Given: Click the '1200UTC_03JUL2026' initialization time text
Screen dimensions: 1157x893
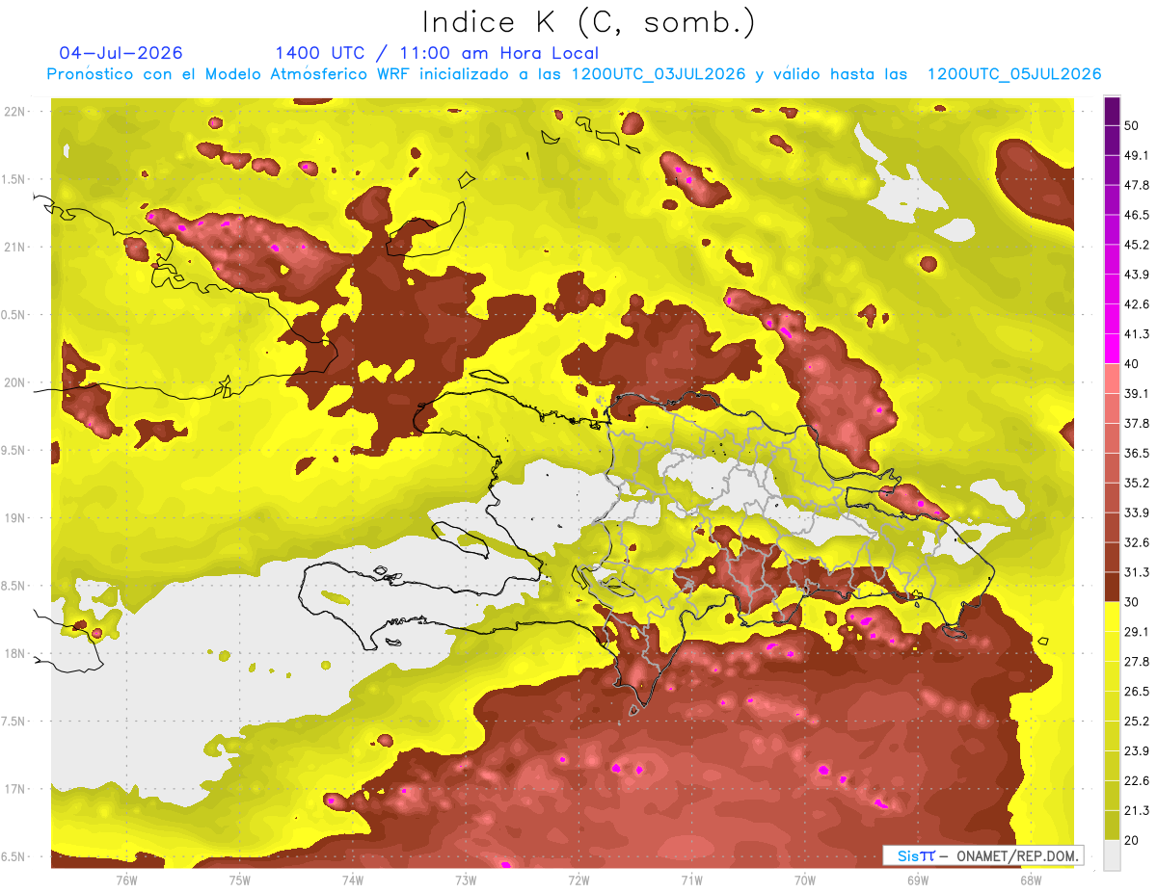Looking at the screenshot, I should click(x=659, y=74).
